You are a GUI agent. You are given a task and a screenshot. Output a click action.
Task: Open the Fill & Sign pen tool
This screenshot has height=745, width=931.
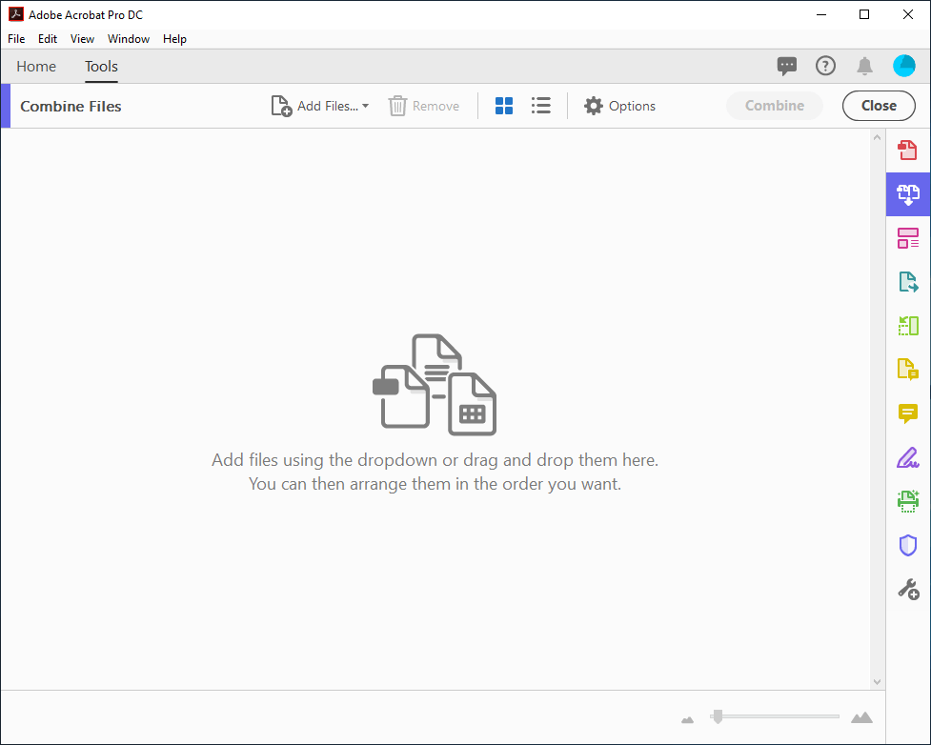tap(907, 457)
